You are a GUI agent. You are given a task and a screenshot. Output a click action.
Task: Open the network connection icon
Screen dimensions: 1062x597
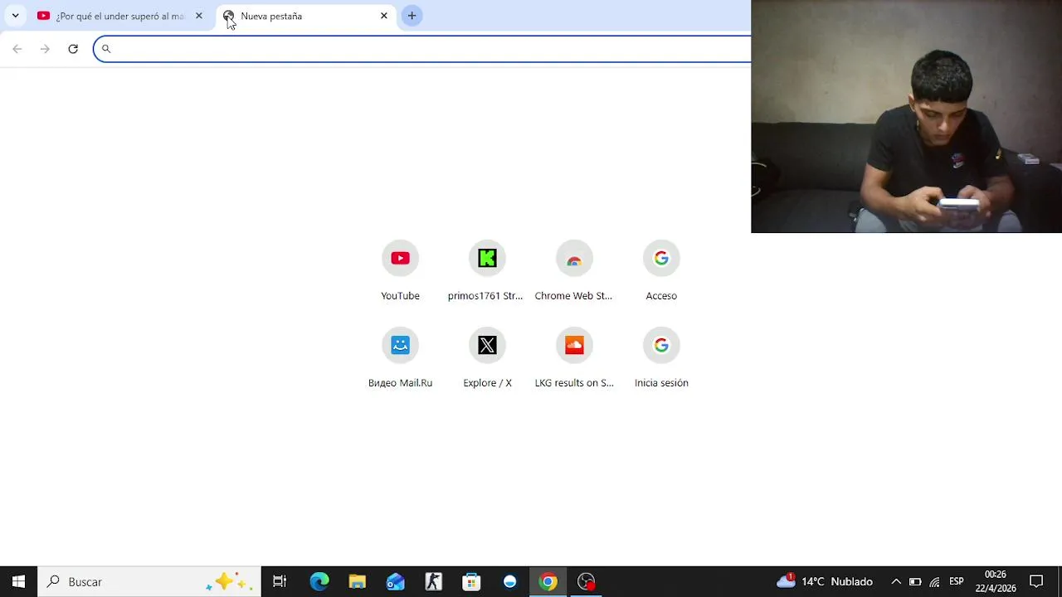[934, 581]
